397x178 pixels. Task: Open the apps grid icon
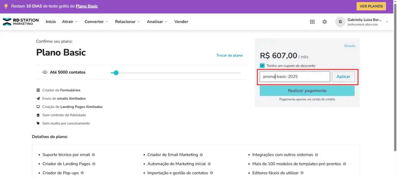click(x=312, y=22)
